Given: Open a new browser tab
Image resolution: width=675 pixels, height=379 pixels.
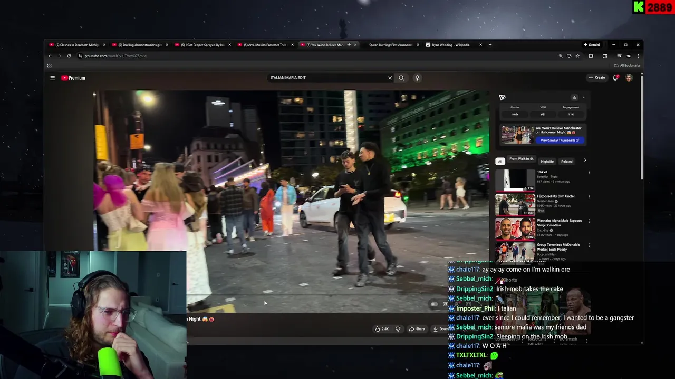Looking at the screenshot, I should (x=490, y=45).
